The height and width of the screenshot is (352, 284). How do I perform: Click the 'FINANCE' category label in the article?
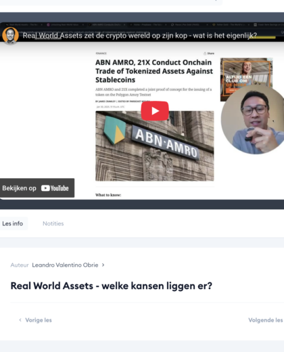(x=101, y=53)
